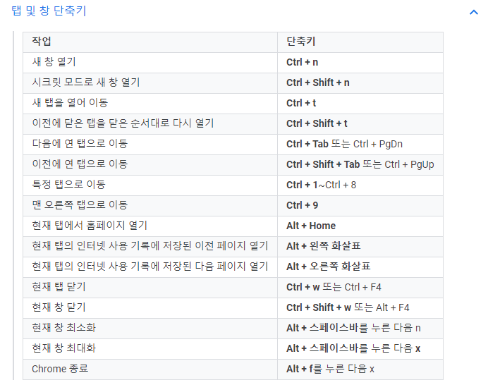Viewport: 488px width, 385px height.
Task: Click 현재 탭에서 홈페이지 열기 cell
Action: click(x=150, y=226)
